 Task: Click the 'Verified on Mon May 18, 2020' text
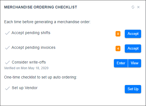pyautogui.click(x=26, y=68)
